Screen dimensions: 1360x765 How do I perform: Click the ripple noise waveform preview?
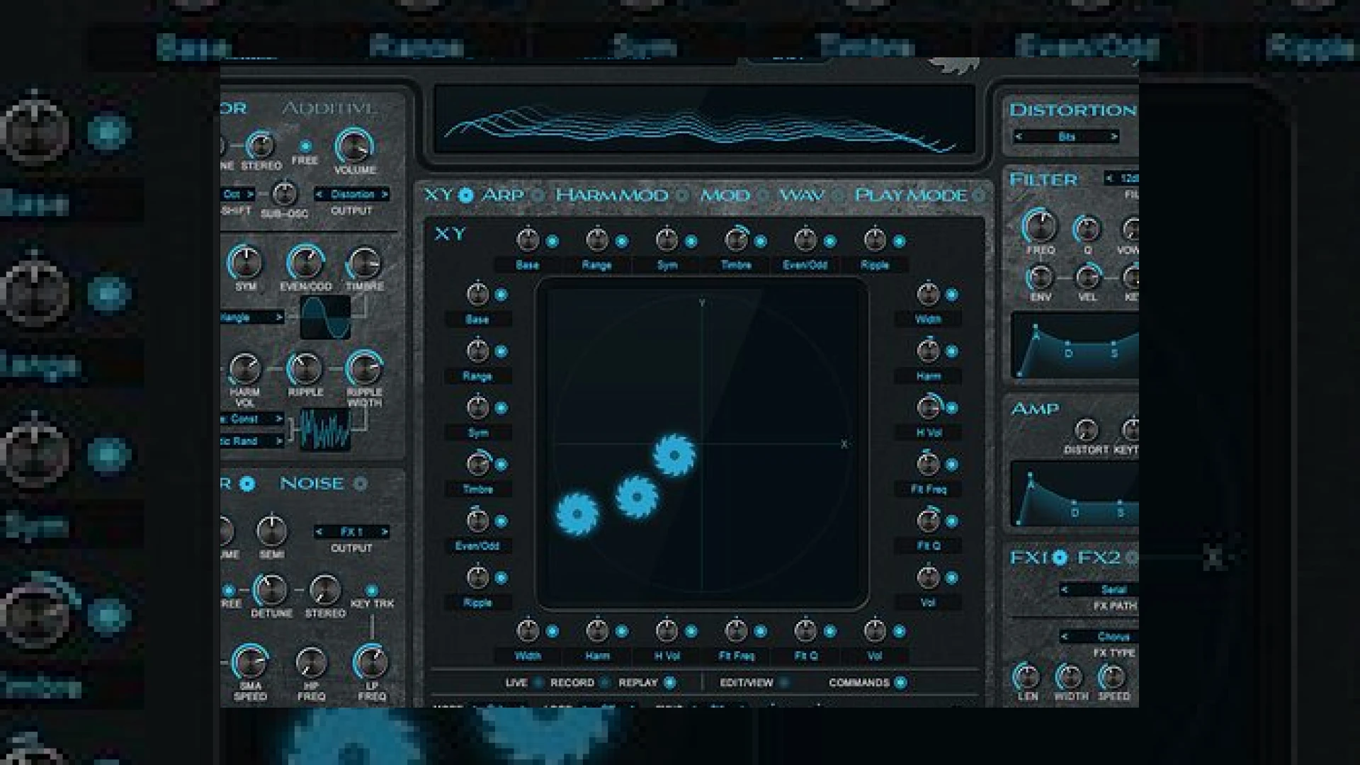click(x=325, y=429)
